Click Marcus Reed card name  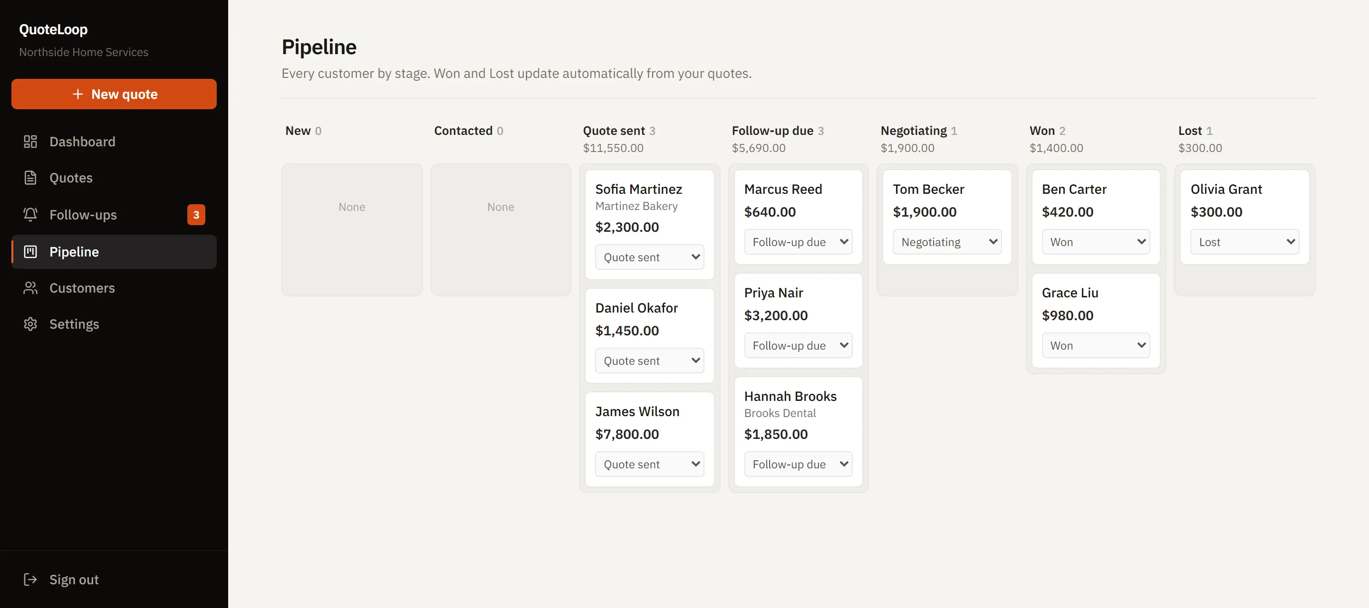pos(783,189)
